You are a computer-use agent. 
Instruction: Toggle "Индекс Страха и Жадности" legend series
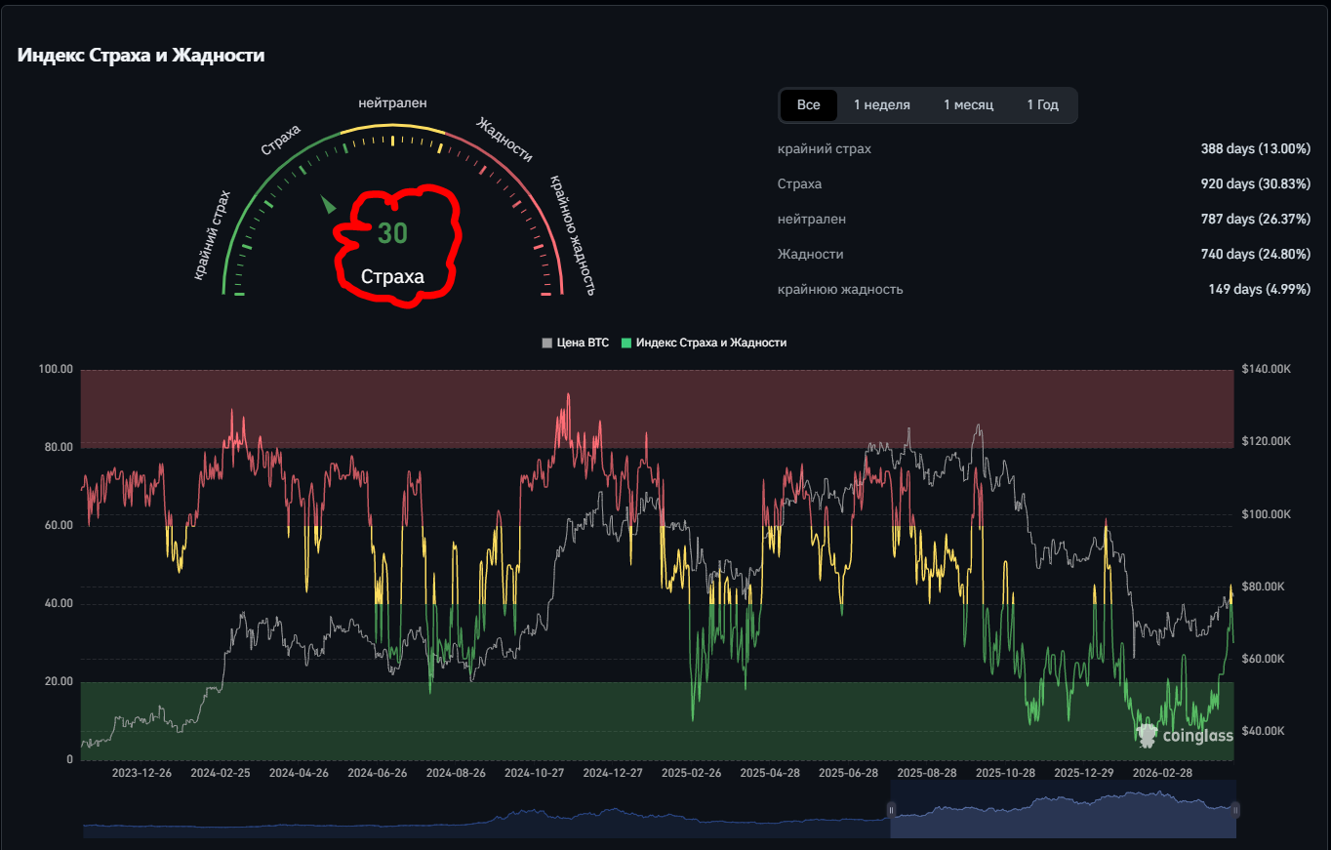704,344
